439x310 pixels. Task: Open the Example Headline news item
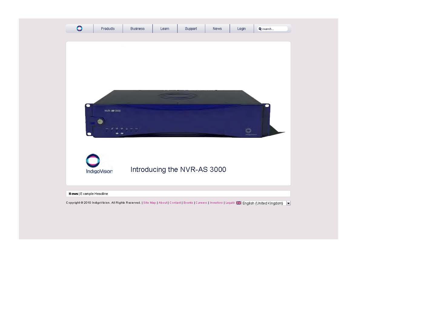94,194
